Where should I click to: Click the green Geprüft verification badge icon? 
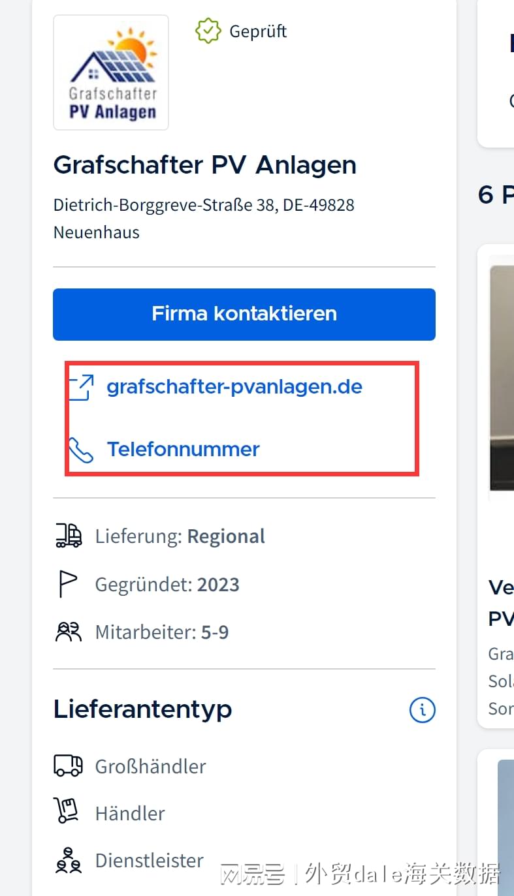[x=208, y=31]
